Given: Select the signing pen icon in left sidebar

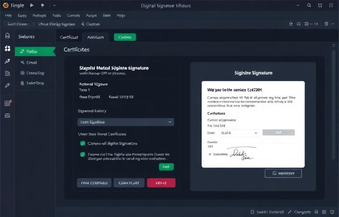Looking at the screenshot, I should coord(7,61).
